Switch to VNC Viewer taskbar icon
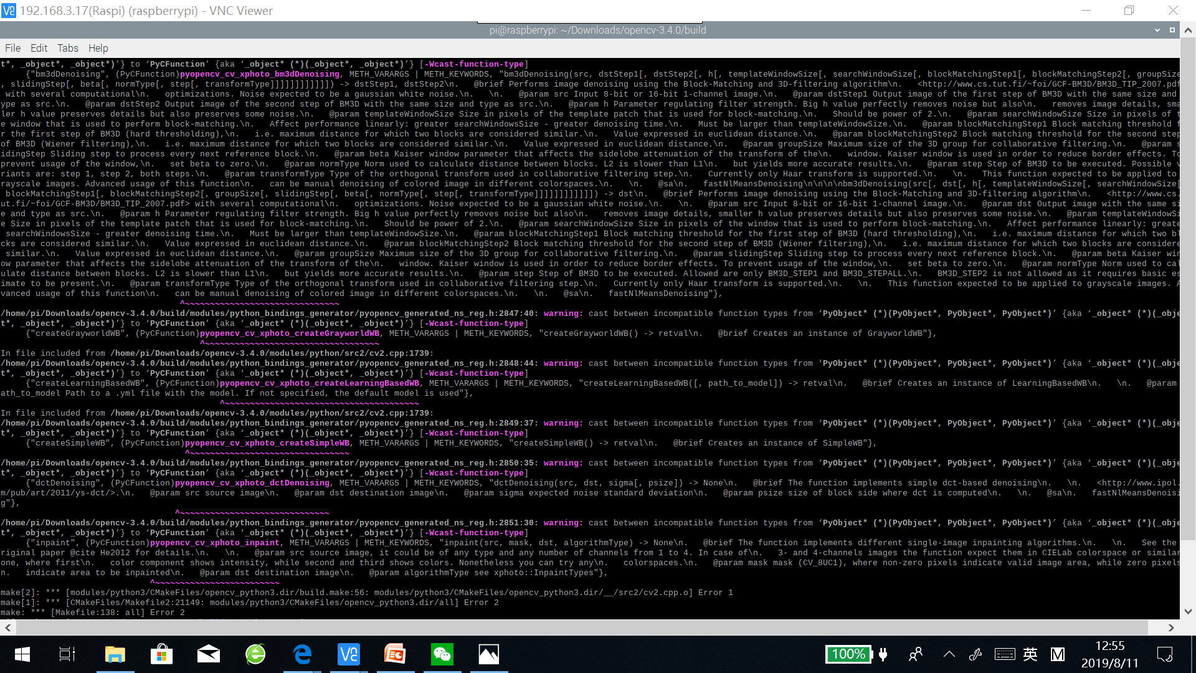The height and width of the screenshot is (673, 1196). (x=349, y=654)
